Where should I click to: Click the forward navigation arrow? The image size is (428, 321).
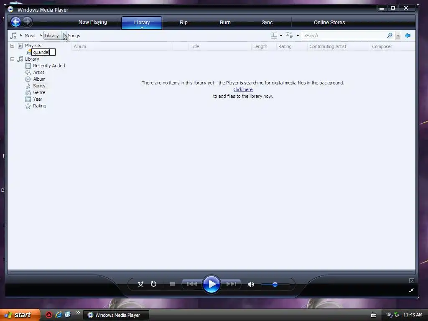27,22
